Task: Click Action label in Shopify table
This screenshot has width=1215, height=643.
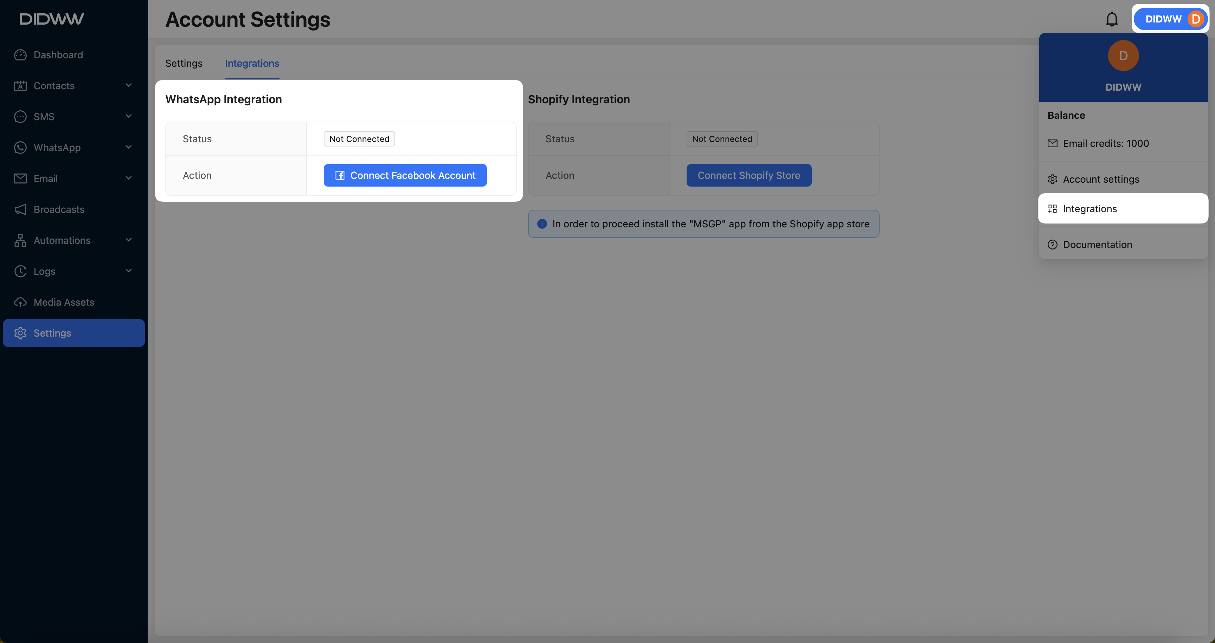Action: click(560, 175)
